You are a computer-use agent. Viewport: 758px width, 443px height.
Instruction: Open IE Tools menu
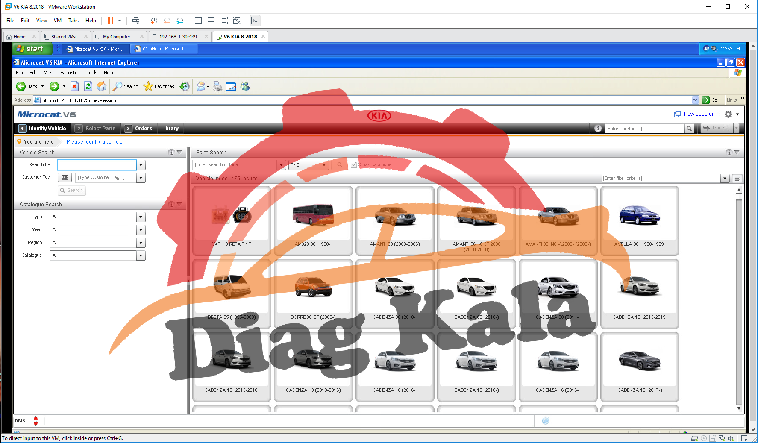pyautogui.click(x=92, y=73)
